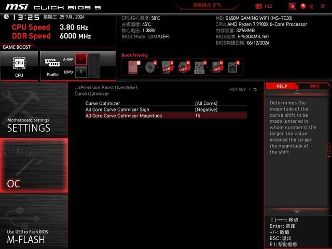Screen dimensions: 332x249
Task: Click the CPU core temperature 58°C reading
Action: pos(141,18)
